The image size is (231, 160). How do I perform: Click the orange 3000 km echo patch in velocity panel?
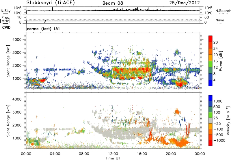pyautogui.click(x=177, y=111)
